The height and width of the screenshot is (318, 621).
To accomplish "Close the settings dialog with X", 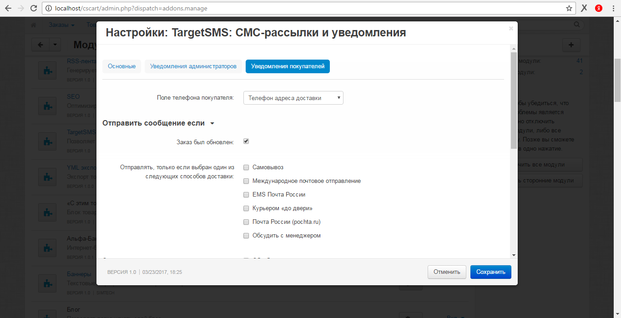I will pos(511,28).
